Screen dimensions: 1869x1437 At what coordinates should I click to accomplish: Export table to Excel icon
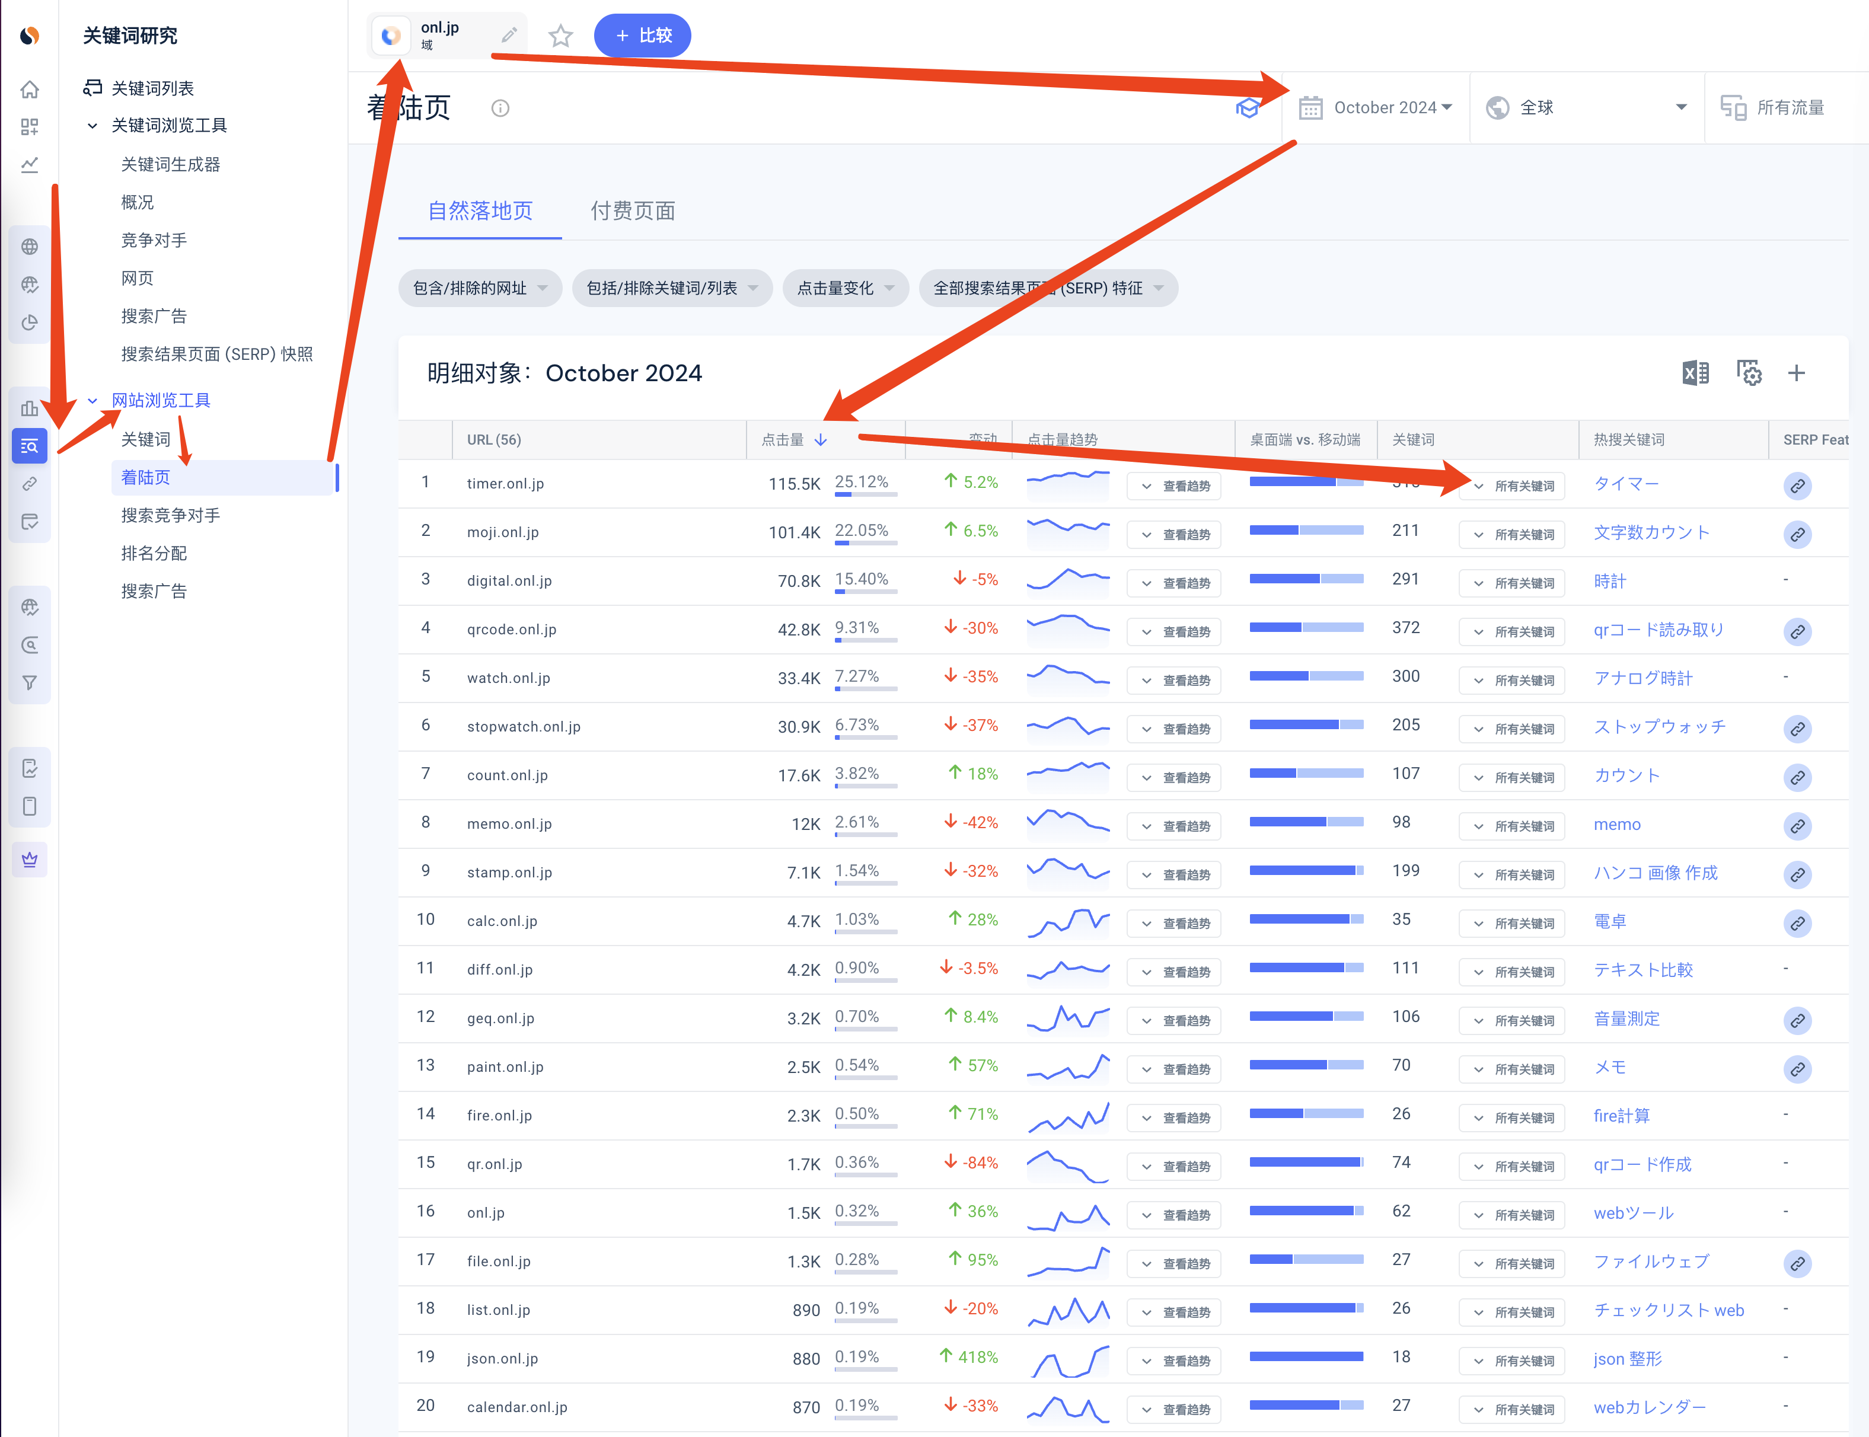[x=1695, y=373]
